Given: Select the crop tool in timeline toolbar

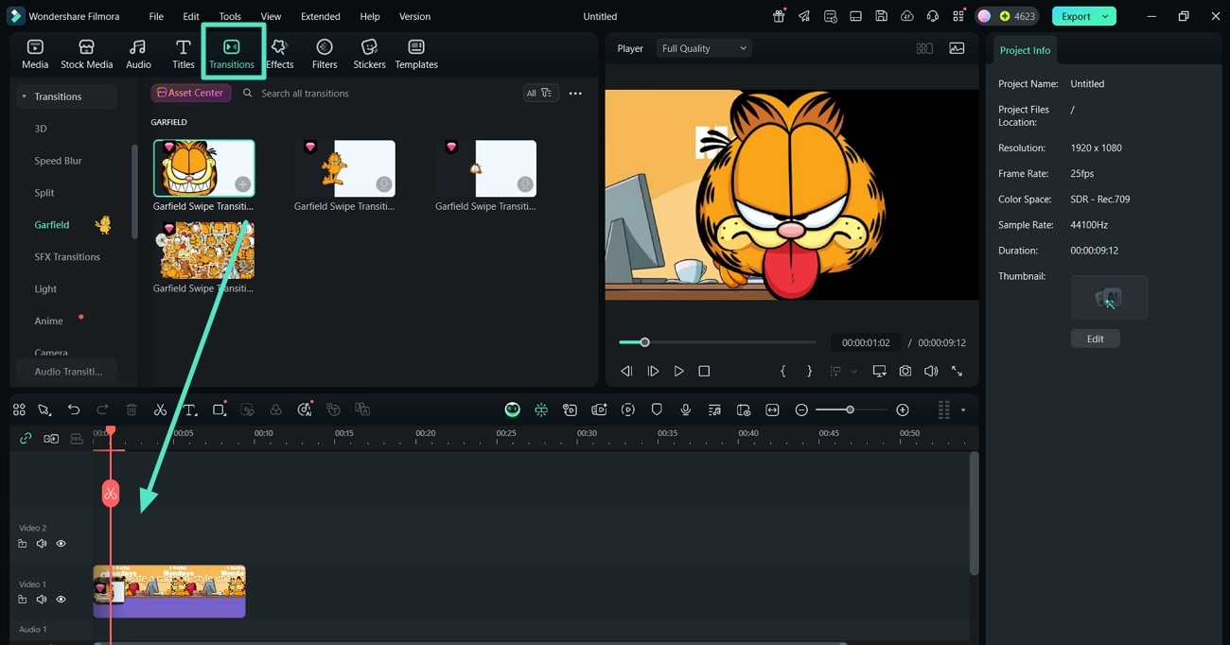Looking at the screenshot, I should tap(220, 410).
